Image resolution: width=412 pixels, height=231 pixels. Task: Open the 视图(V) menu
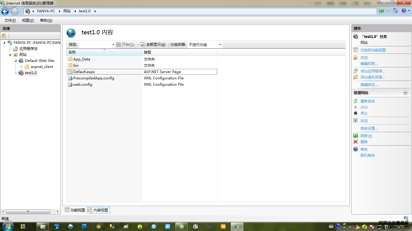point(28,20)
